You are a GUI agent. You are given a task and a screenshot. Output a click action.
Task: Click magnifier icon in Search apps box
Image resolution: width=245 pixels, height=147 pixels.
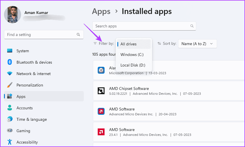point(192,26)
